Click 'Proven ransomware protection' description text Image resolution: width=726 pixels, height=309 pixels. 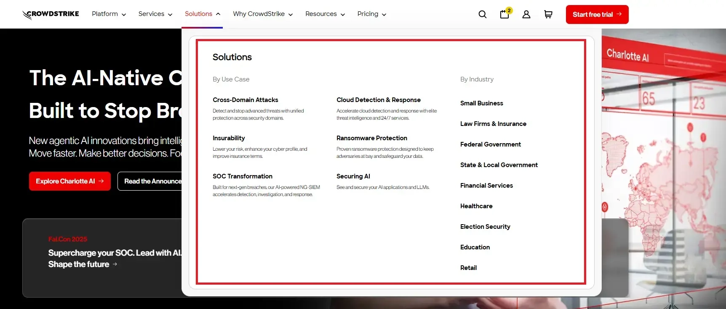pyautogui.click(x=385, y=153)
